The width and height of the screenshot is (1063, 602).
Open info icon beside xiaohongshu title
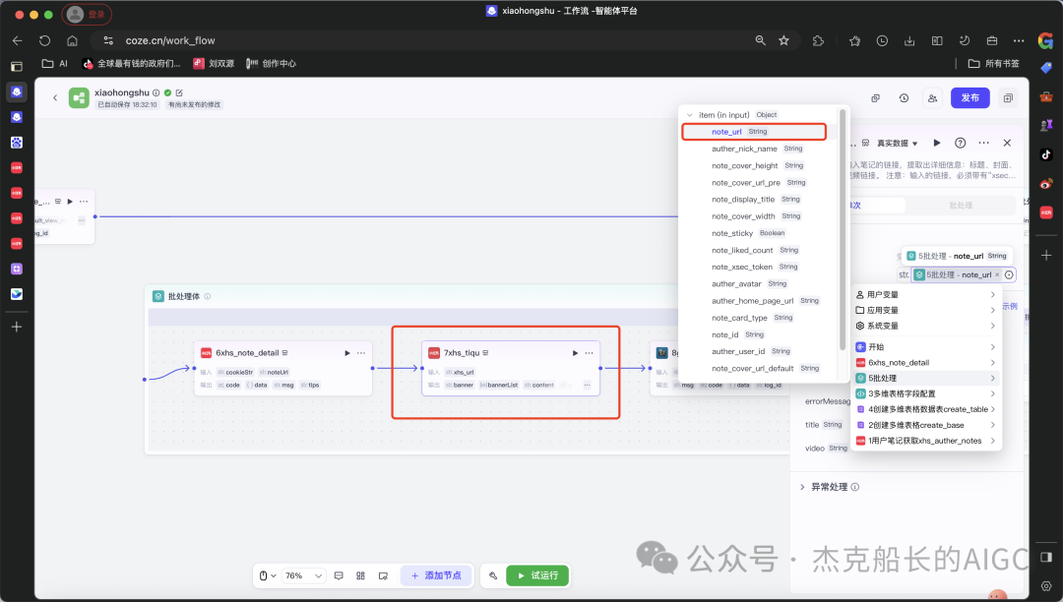pyautogui.click(x=156, y=92)
